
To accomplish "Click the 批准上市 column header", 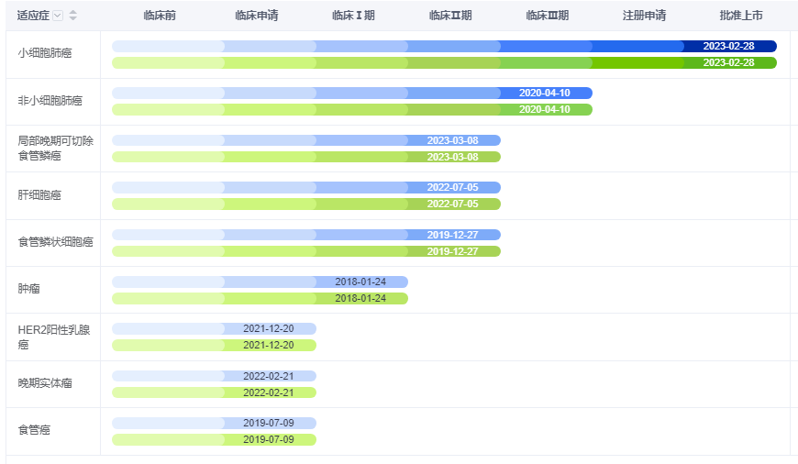I will click(x=741, y=16).
